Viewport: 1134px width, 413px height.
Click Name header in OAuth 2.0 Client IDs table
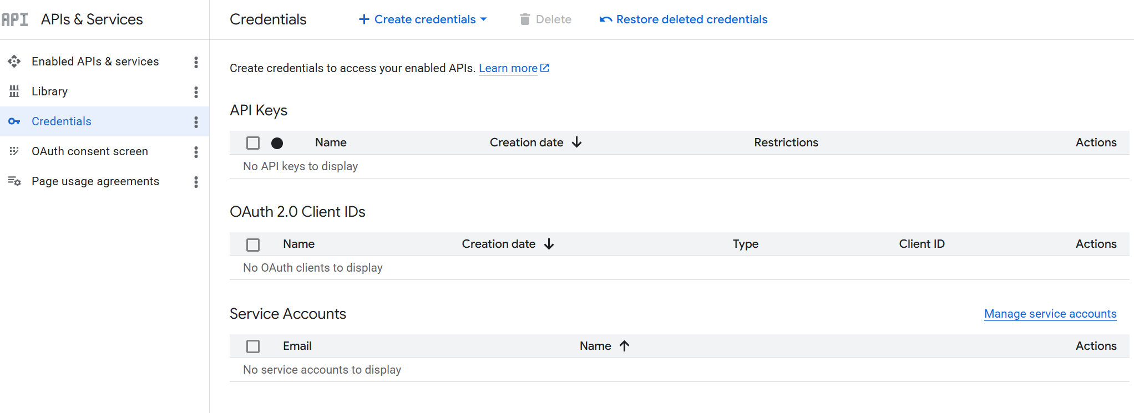298,244
